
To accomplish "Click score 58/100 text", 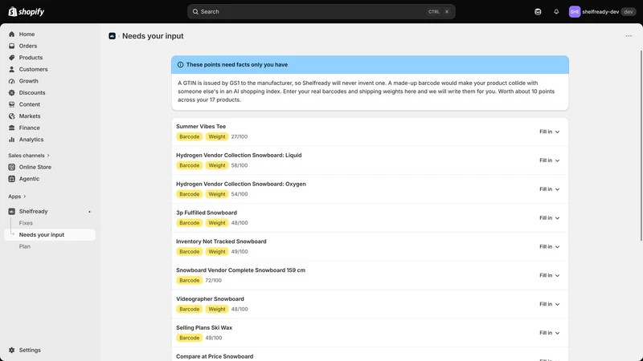I will 239,165.
